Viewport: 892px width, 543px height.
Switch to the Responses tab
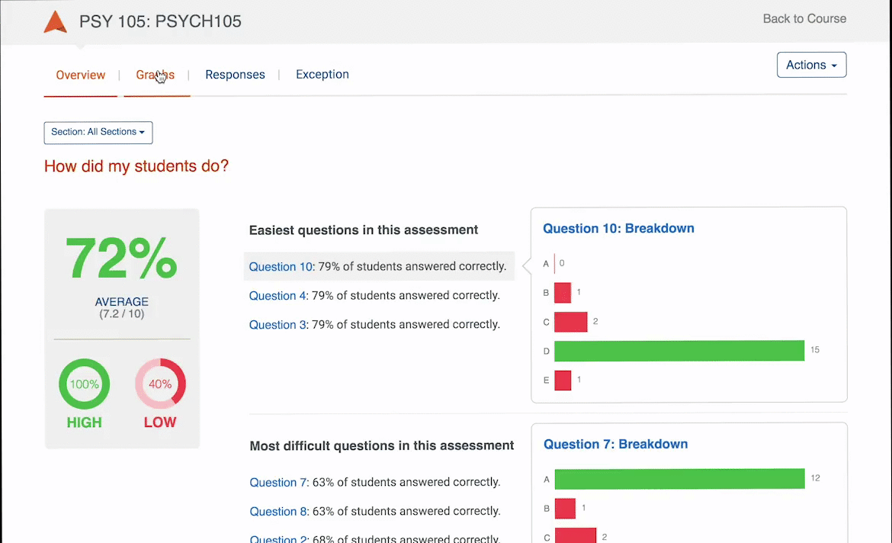point(235,75)
